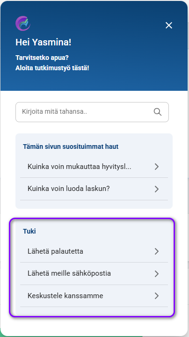
Task: Click the chevron on the 'Lähetä palautetta' row
Action: click(157, 251)
